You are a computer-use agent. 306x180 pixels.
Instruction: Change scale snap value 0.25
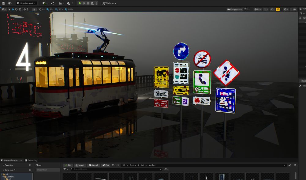[x=71, y=9]
